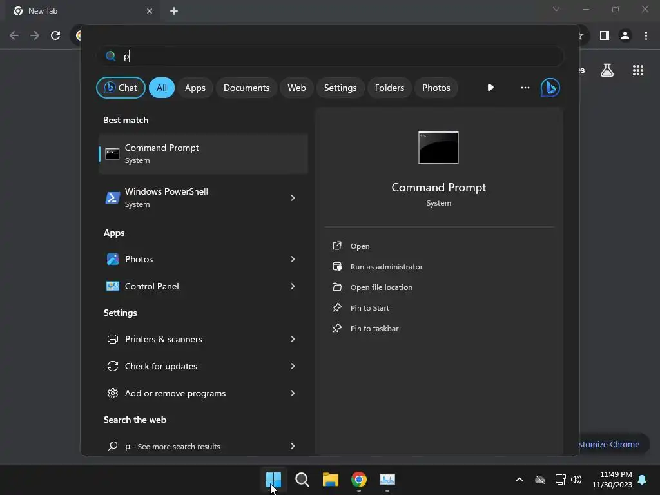Viewport: 660px width, 495px height.
Task: Click the notification bell icon
Action: [643, 480]
